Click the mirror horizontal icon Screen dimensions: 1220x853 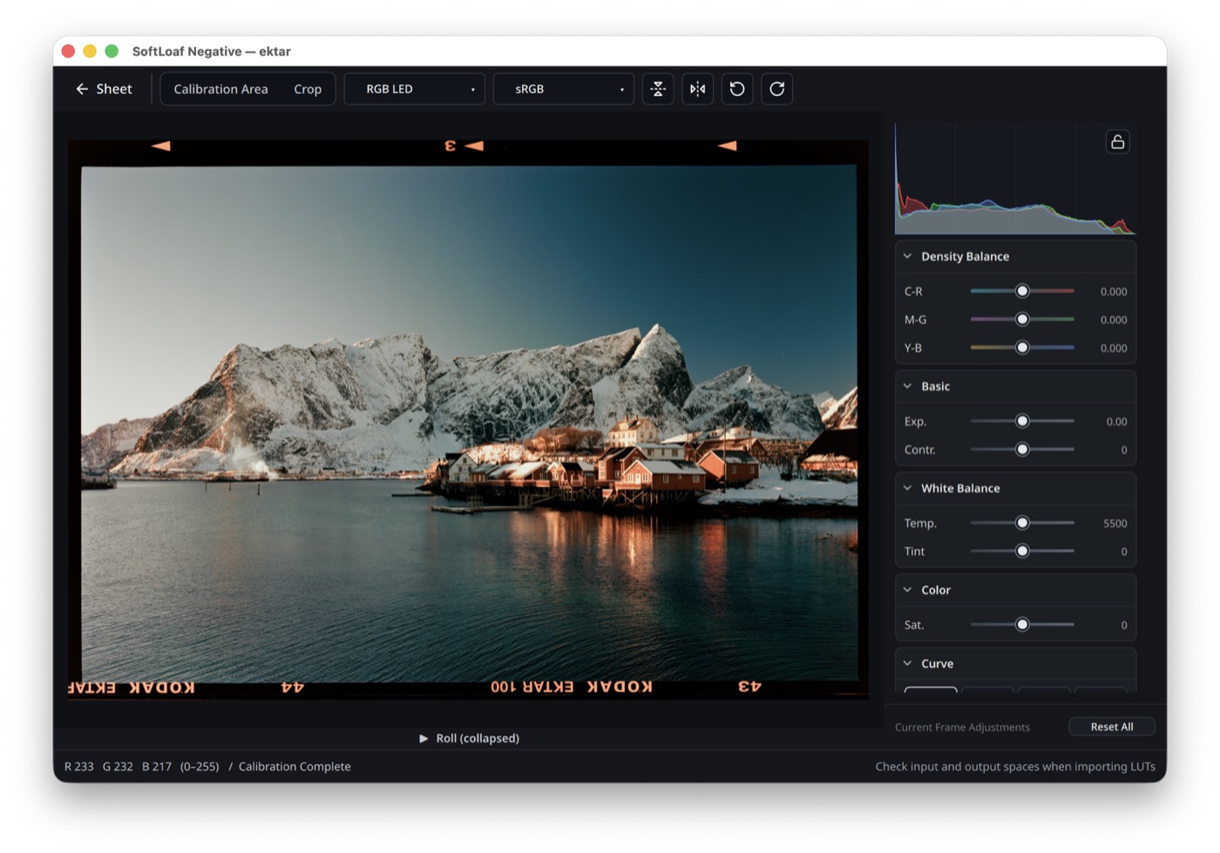[x=698, y=89]
